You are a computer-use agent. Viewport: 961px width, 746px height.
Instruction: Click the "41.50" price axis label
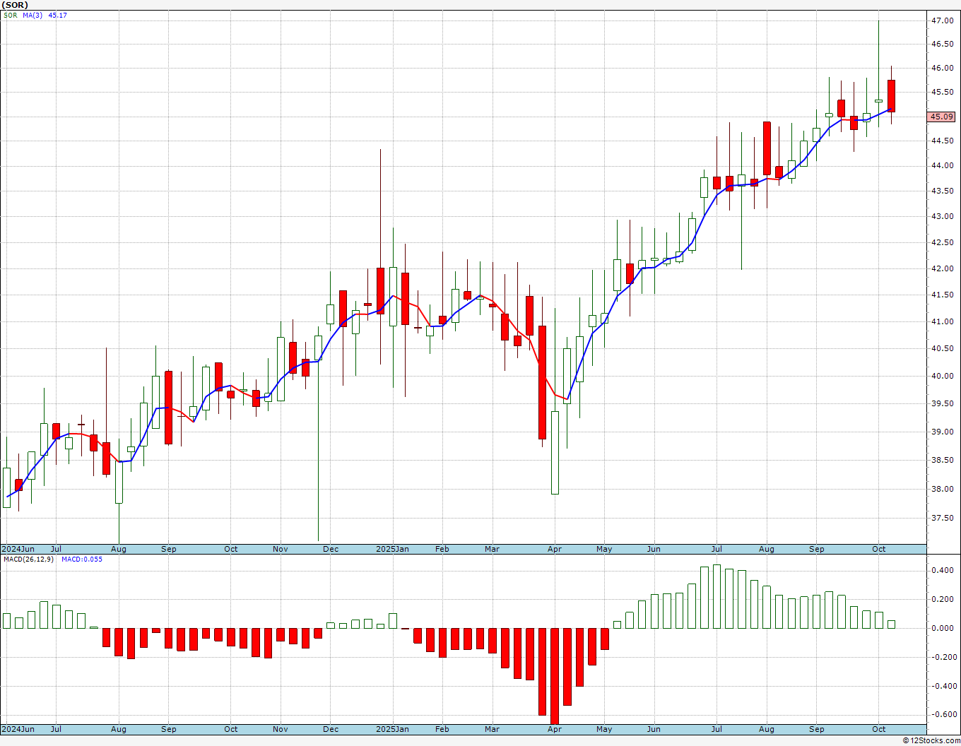pyautogui.click(x=942, y=295)
